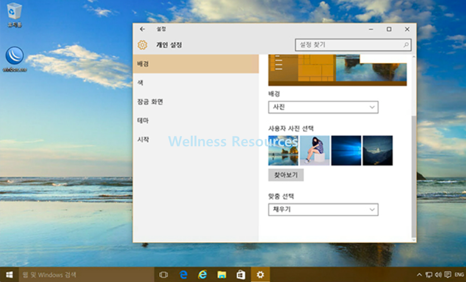The height and width of the screenshot is (282, 466).
Task: Choose the beach rocks wallpaper thumbnail
Action: [x=283, y=150]
